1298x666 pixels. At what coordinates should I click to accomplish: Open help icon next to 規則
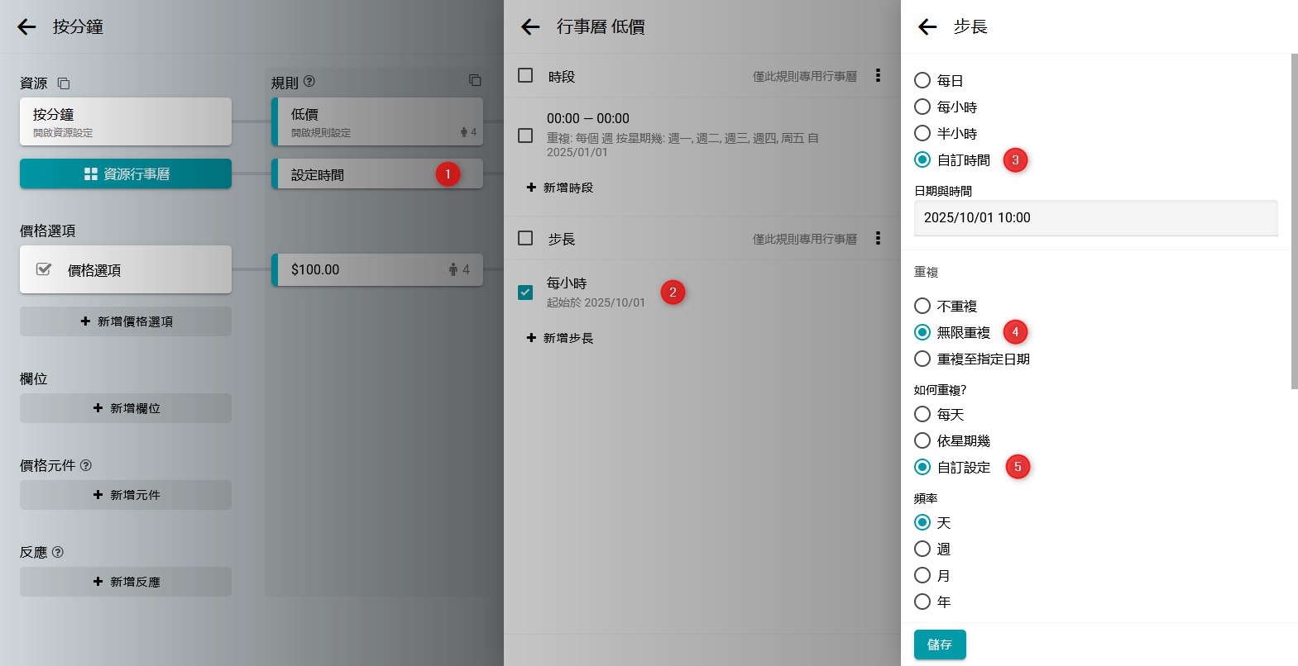(309, 82)
